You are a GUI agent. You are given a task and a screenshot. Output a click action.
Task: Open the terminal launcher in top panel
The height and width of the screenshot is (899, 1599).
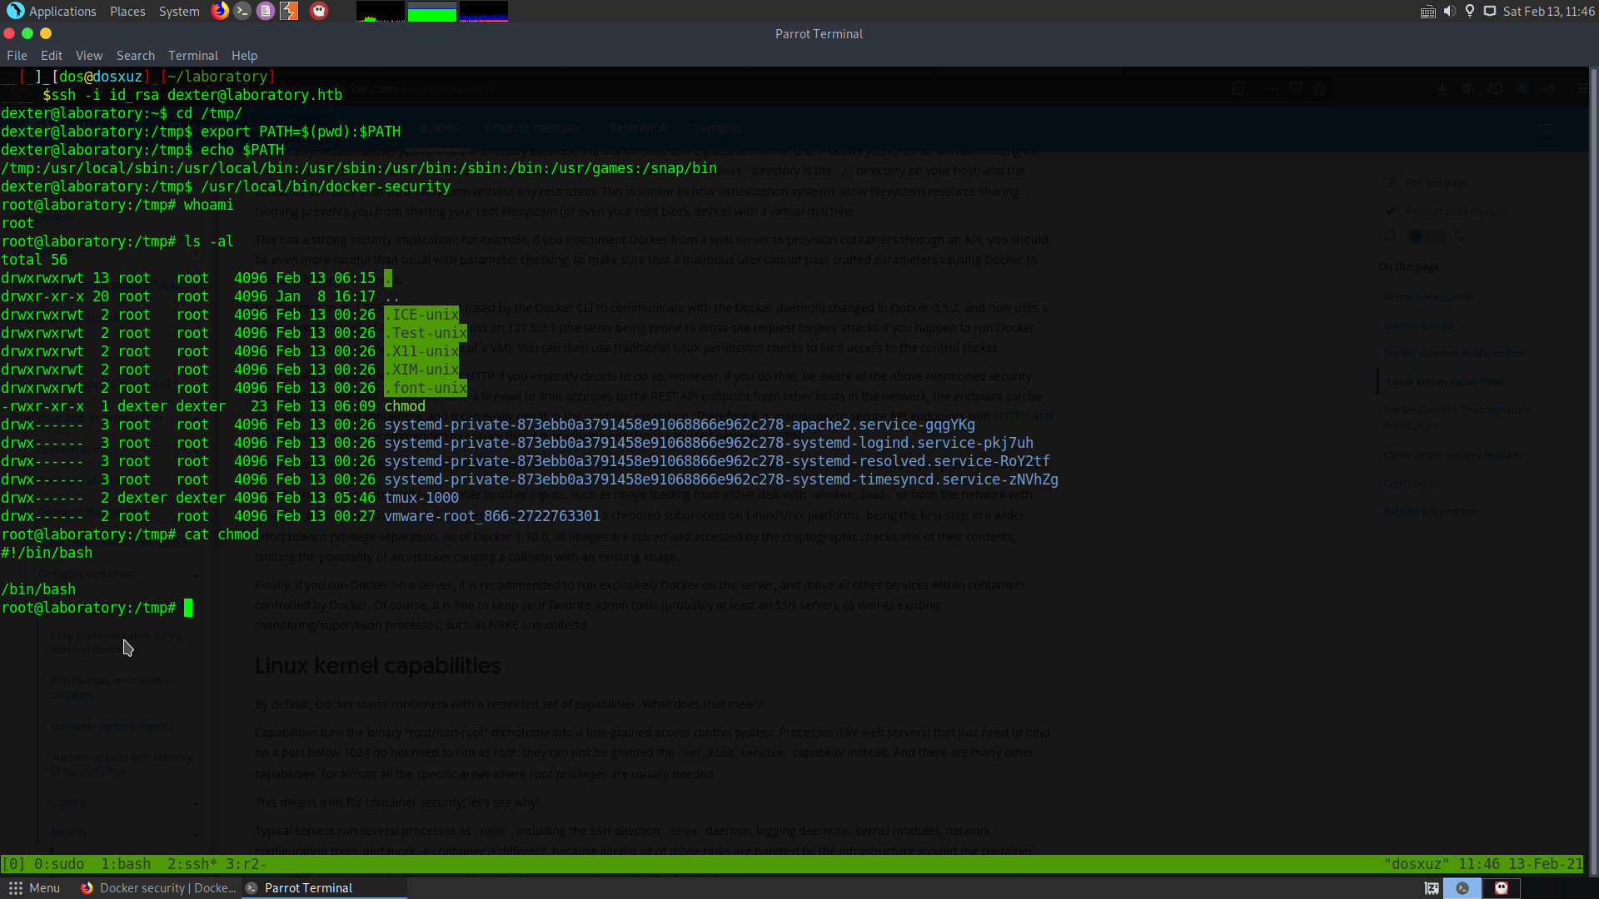[x=242, y=11]
